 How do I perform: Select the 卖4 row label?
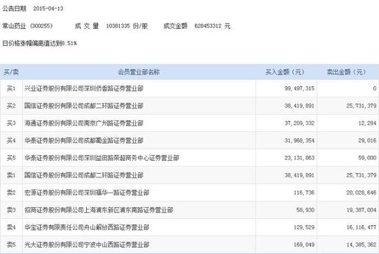pyautogui.click(x=11, y=227)
